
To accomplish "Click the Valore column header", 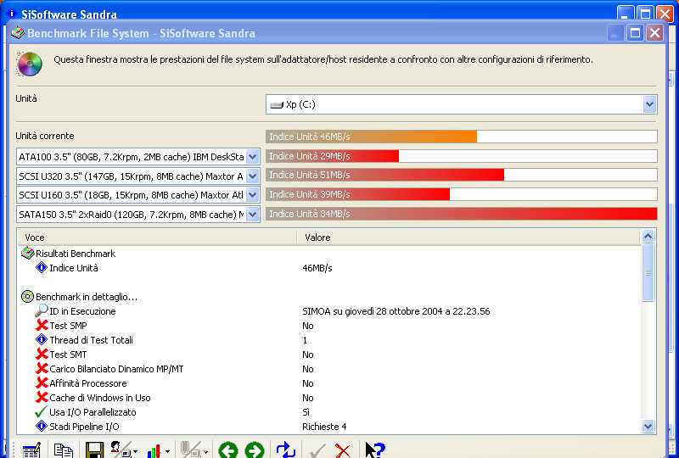I will [x=469, y=237].
